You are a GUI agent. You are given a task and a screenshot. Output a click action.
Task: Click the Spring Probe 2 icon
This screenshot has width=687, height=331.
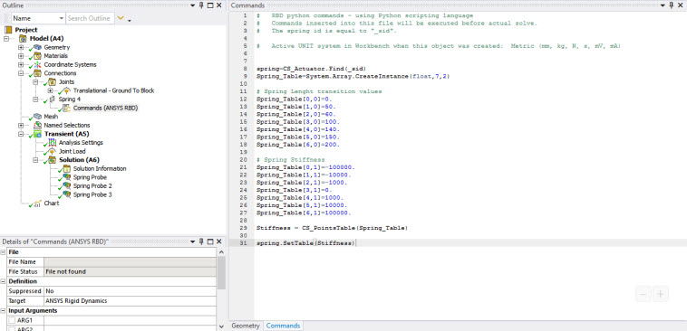[x=67, y=185]
